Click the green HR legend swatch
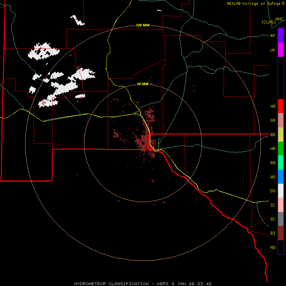Viewport: 286px width, 286px height. [281, 149]
